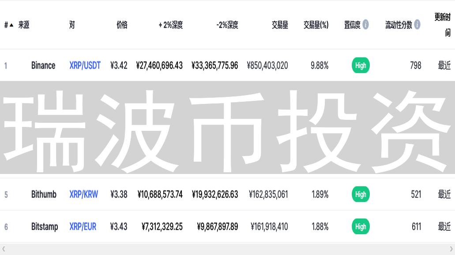Open the XRP/EUR pair link
This screenshot has width=455, height=255.
[x=83, y=226]
